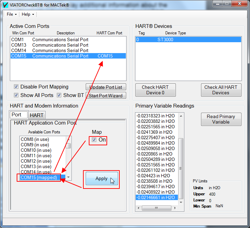Click Start Port Wizard button
The image size is (250, 228).
coord(106,96)
